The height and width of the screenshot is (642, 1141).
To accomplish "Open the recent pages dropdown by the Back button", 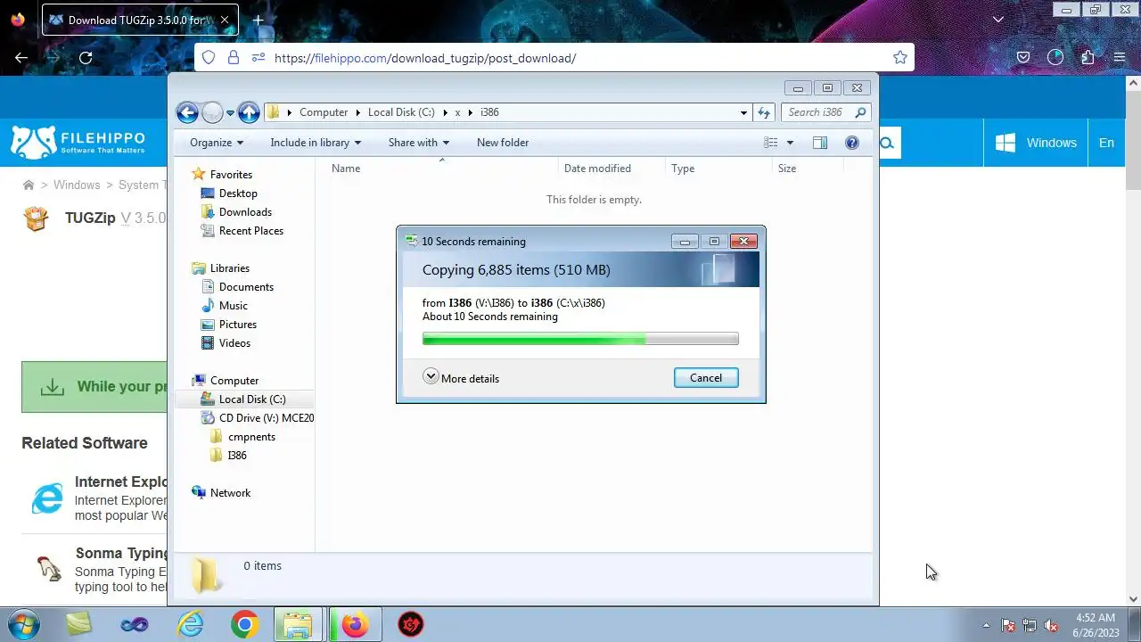I will click(230, 113).
